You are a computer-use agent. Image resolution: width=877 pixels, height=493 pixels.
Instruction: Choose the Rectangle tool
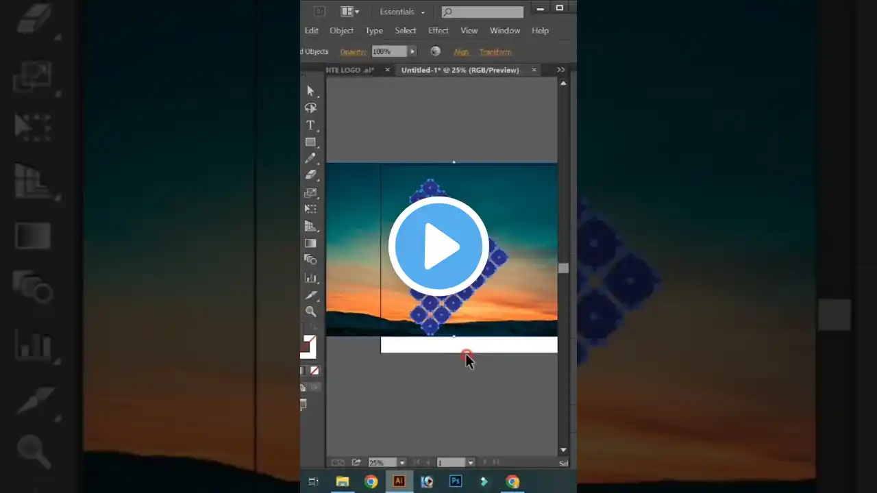[310, 142]
